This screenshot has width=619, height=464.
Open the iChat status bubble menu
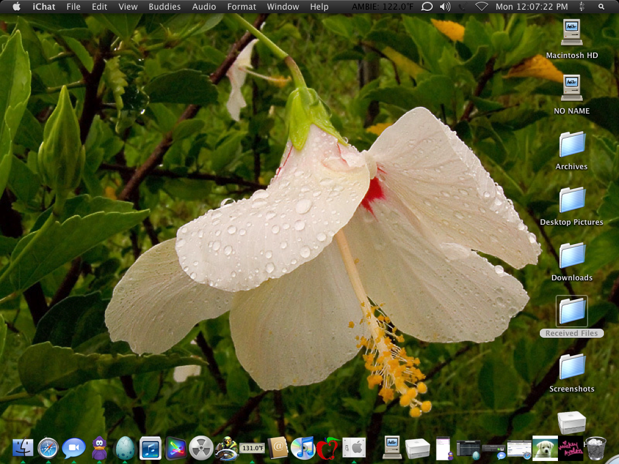tap(427, 7)
